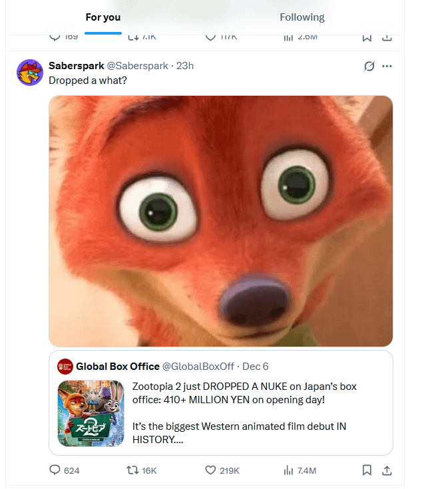The width and height of the screenshot is (424, 489).
Task: Select the For you tab
Action: [103, 17]
